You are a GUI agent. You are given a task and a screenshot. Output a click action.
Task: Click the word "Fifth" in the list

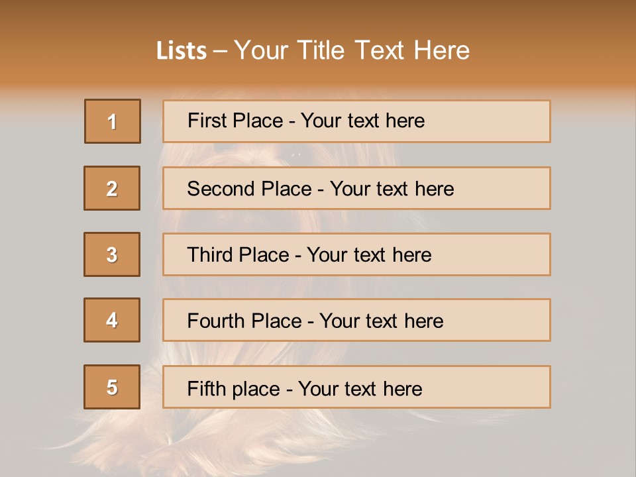(x=207, y=388)
